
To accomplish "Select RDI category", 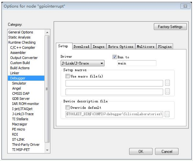I will pos(15,135).
